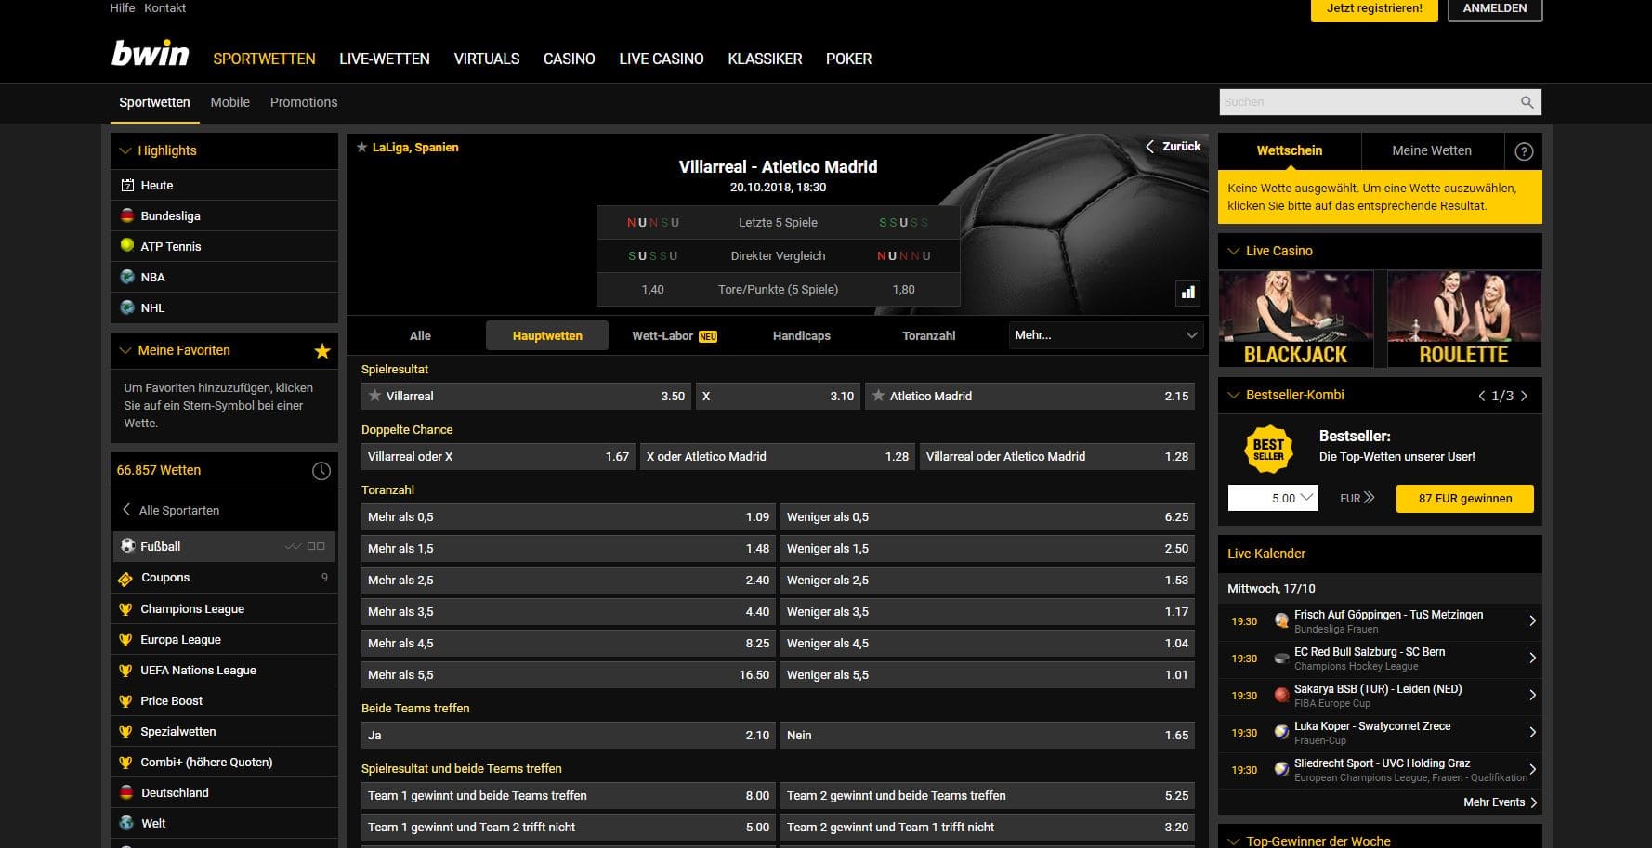This screenshot has width=1652, height=848.
Task: Switch to the Hauptwetten tab
Action: coord(547,335)
